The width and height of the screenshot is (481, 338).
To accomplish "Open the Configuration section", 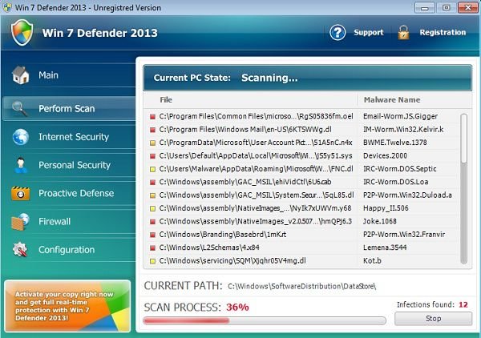I will [69, 250].
